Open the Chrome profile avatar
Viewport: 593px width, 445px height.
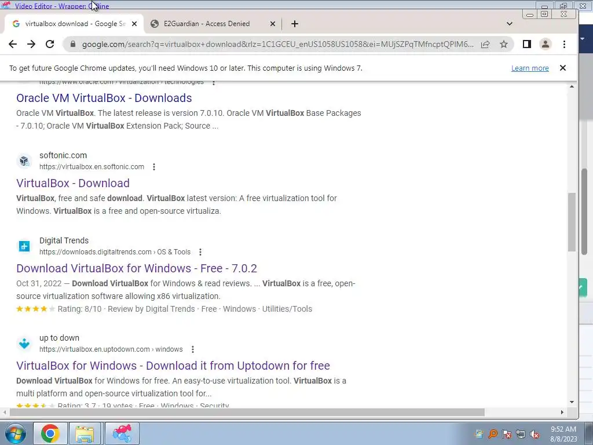click(546, 44)
